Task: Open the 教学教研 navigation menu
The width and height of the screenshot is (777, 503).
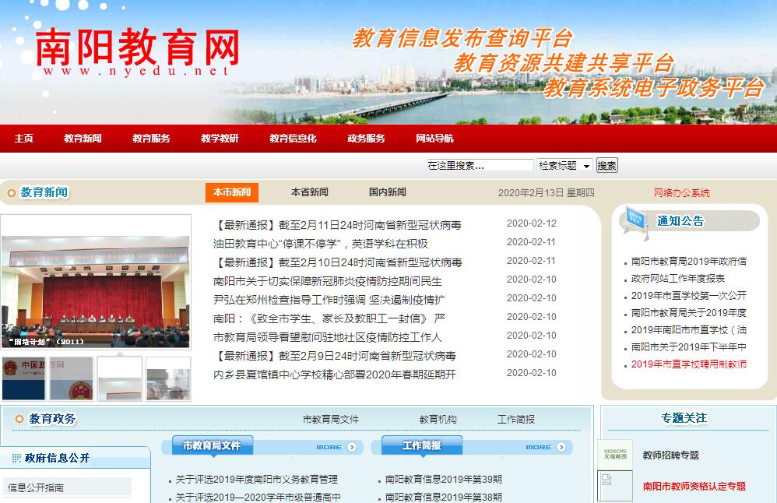Action: (x=220, y=139)
